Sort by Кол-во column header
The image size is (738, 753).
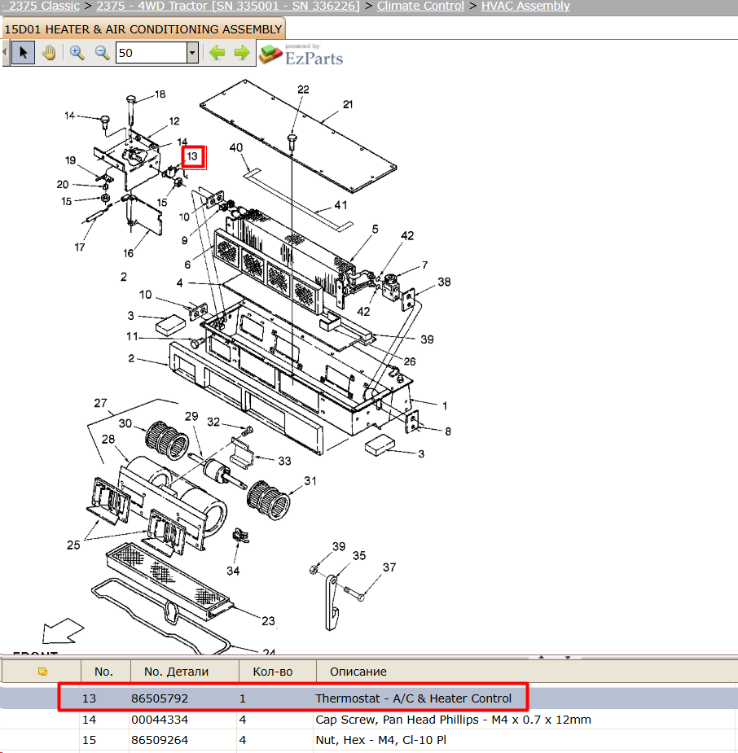point(273,672)
